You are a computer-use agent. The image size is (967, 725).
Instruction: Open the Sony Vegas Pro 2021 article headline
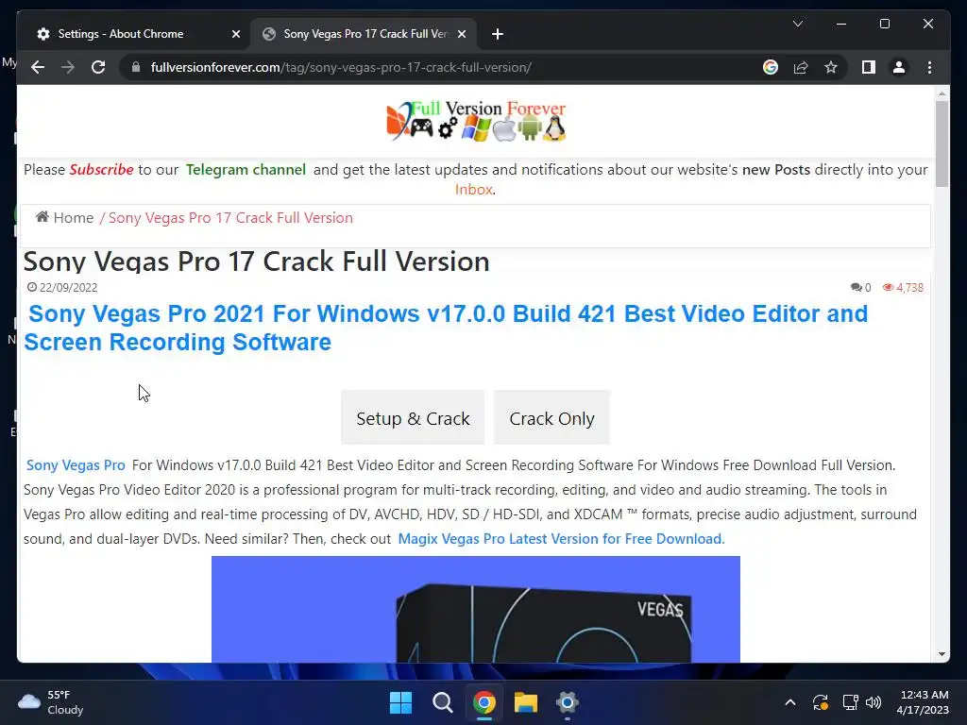coord(446,328)
